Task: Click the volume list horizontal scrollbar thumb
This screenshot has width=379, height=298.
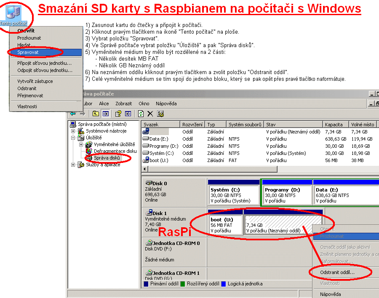Action: point(213,169)
